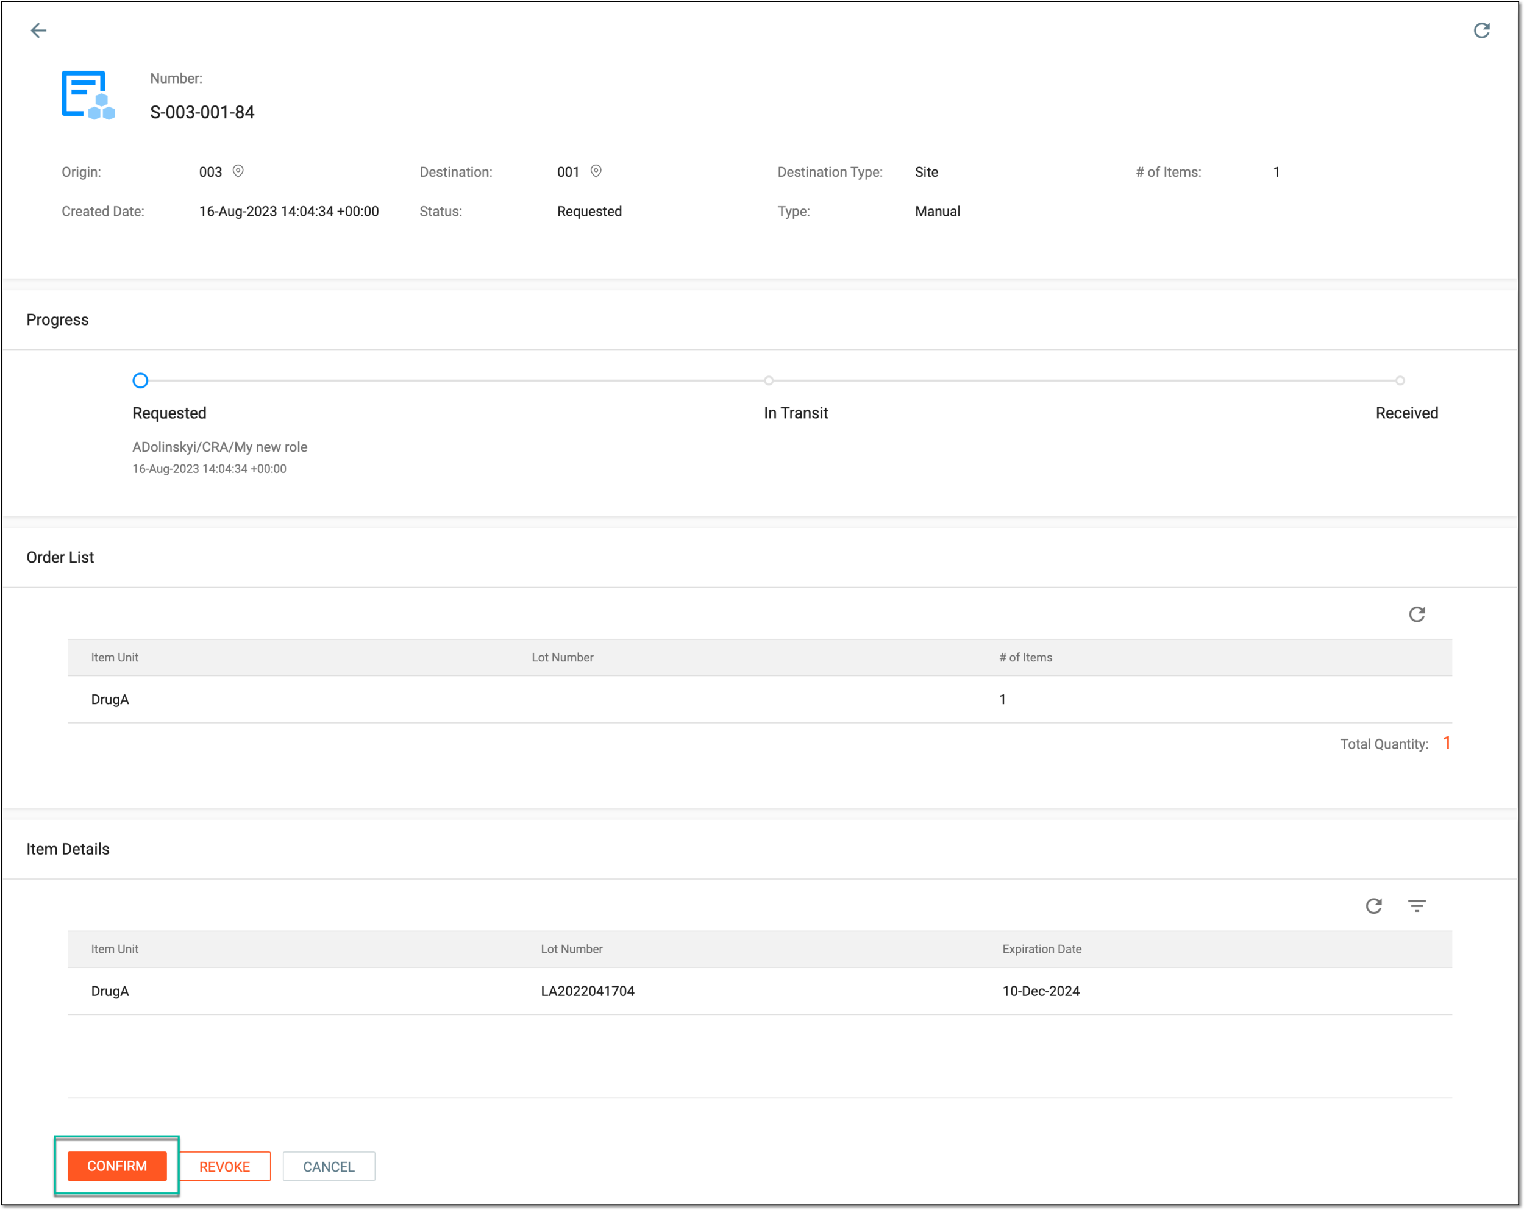
Task: Click the Order List section heading
Action: [x=60, y=558]
